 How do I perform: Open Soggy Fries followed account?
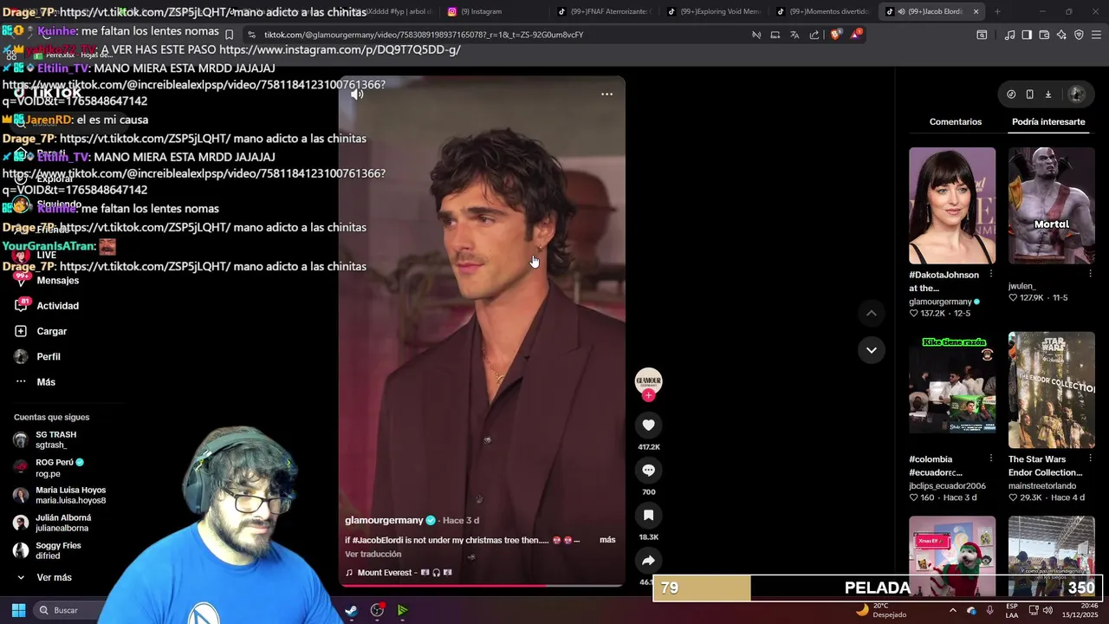[x=58, y=550]
